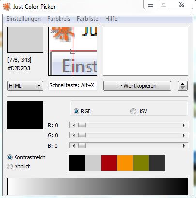Open the HTML color format dropdown

(25, 86)
